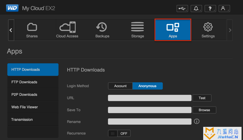The image size is (243, 140).
Task: Click the Rename info icon
Action: [197, 121]
